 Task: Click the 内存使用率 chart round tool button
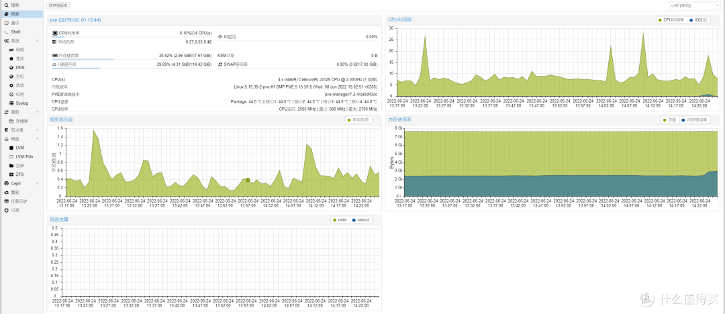point(716,120)
